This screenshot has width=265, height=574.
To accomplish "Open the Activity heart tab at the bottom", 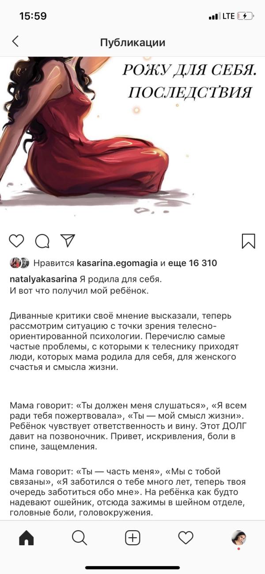I will coord(185,538).
